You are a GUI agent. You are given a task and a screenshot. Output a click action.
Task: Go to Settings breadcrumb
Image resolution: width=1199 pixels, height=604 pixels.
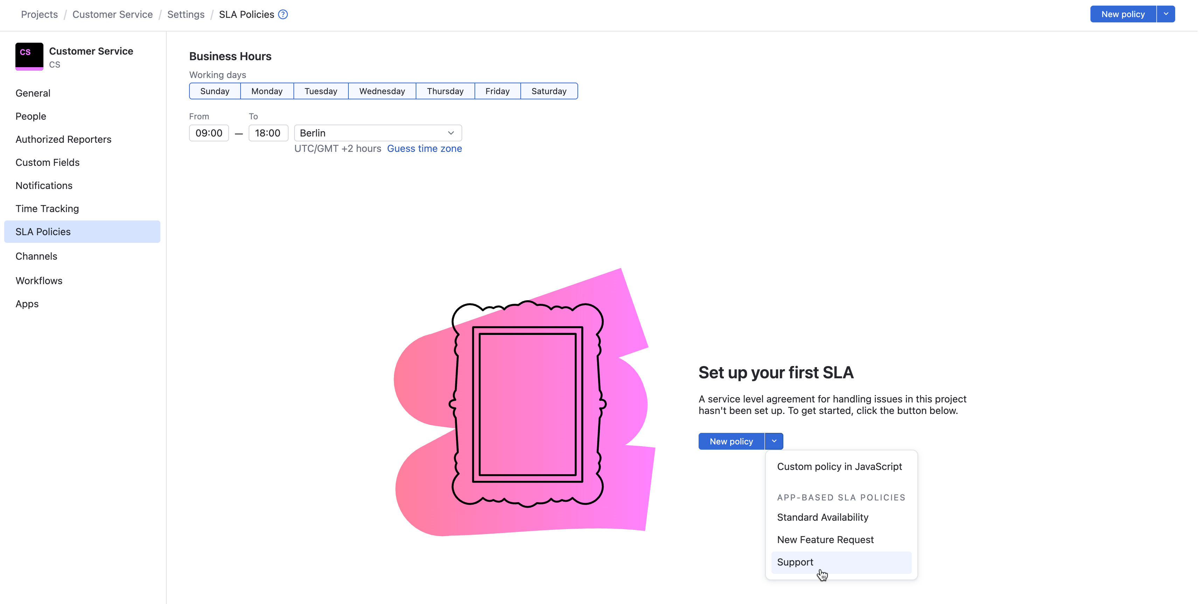click(x=186, y=14)
